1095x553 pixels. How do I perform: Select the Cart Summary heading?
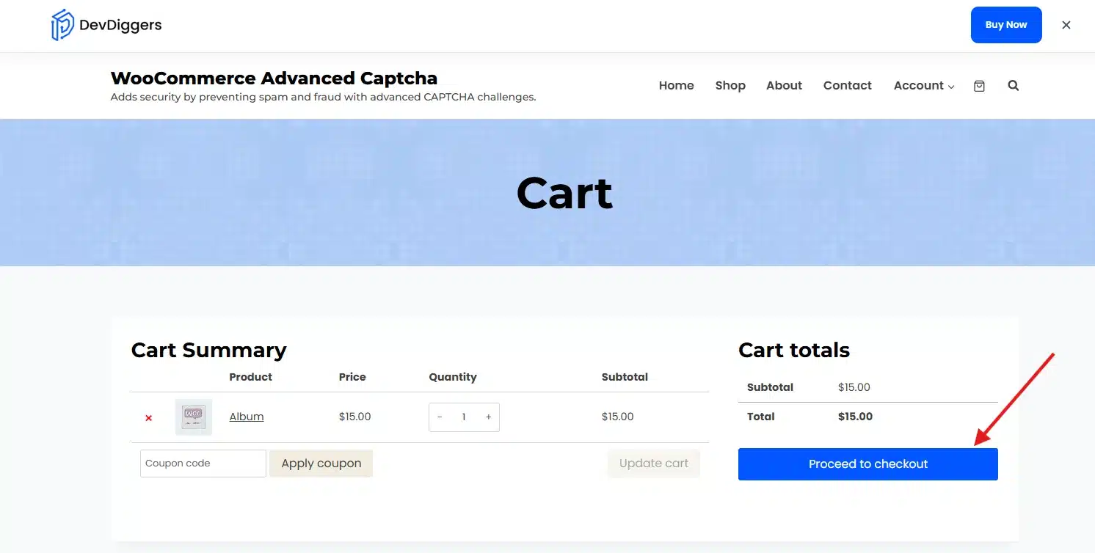pos(209,351)
